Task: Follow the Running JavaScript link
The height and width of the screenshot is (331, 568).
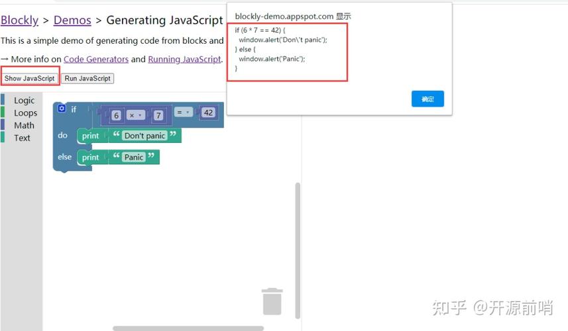Action: point(184,59)
